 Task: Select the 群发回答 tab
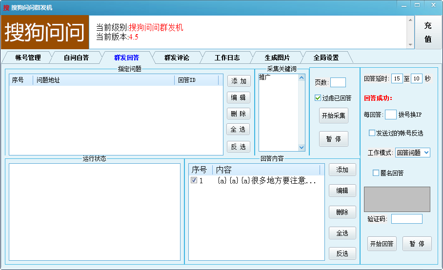click(x=126, y=58)
